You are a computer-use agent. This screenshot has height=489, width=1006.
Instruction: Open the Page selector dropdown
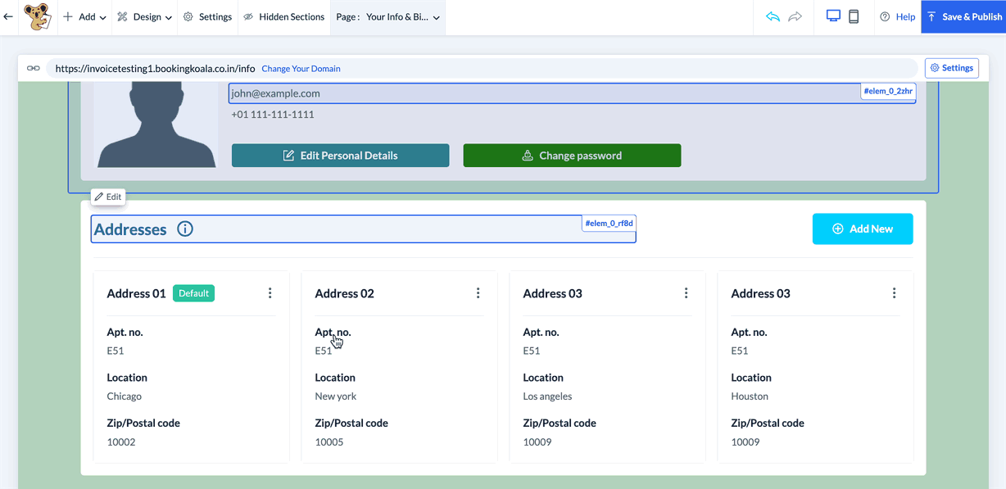point(387,16)
